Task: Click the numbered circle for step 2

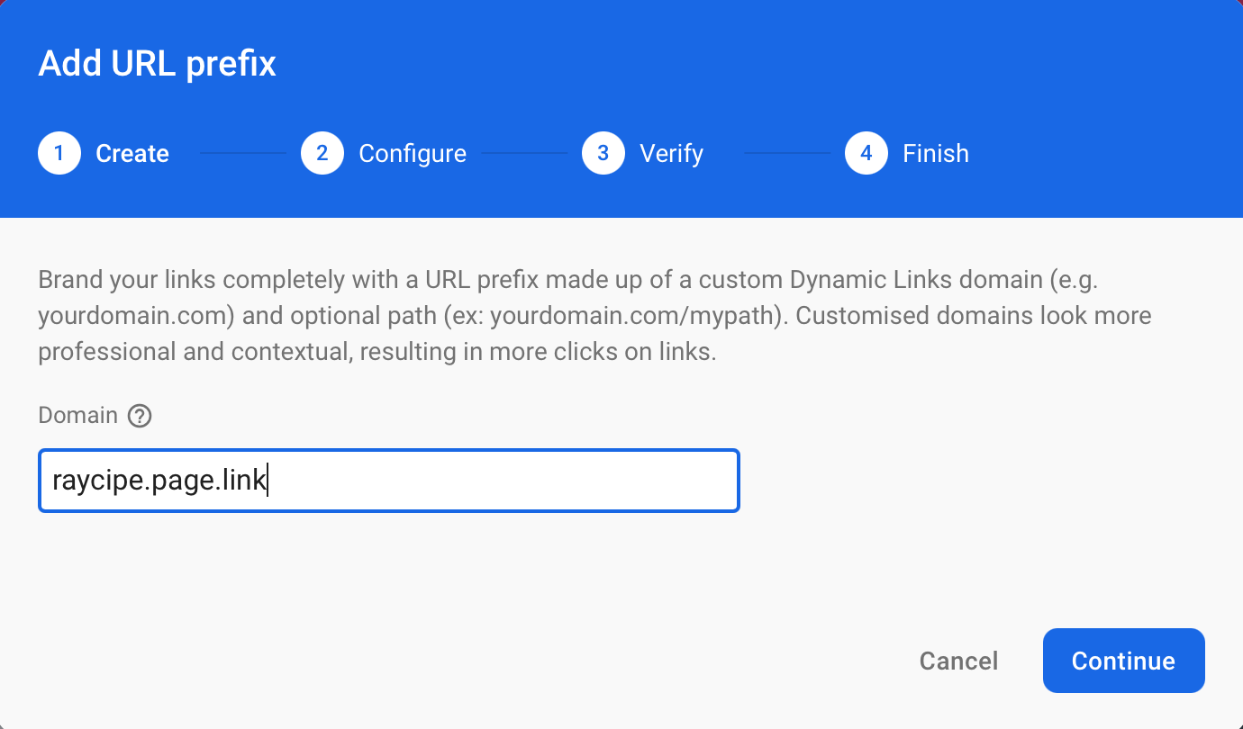Action: click(x=322, y=153)
